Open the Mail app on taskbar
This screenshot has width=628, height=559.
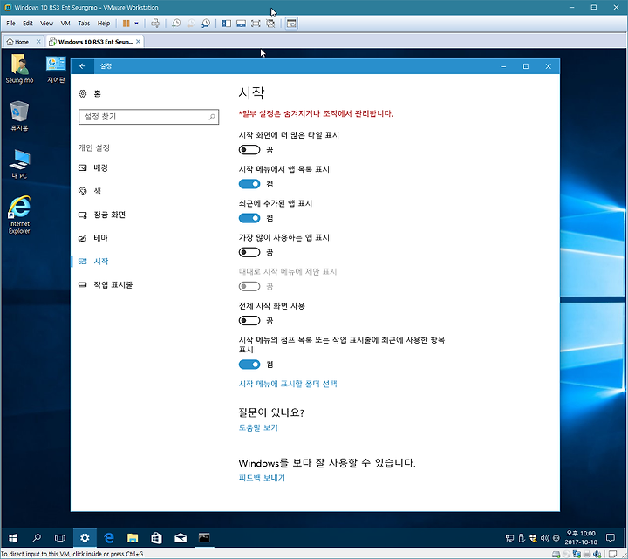(x=181, y=538)
